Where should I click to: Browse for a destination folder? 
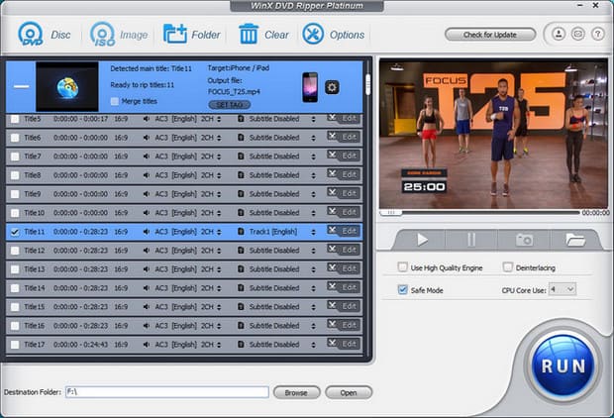click(x=296, y=392)
